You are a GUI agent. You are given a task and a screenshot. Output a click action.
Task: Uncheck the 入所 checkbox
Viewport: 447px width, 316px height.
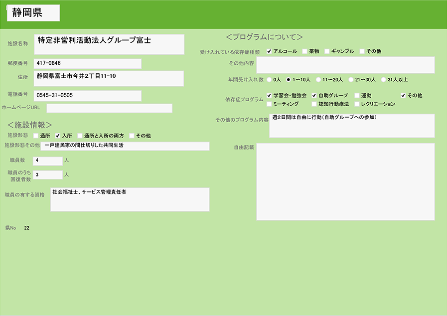pos(58,136)
